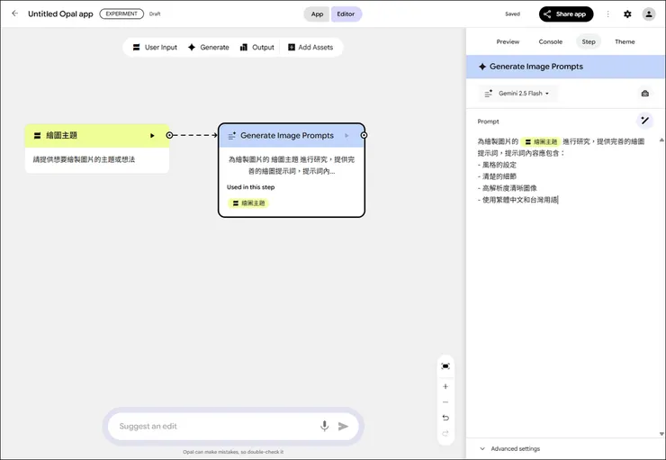Send the suggested edit with arrow icon

coord(343,426)
